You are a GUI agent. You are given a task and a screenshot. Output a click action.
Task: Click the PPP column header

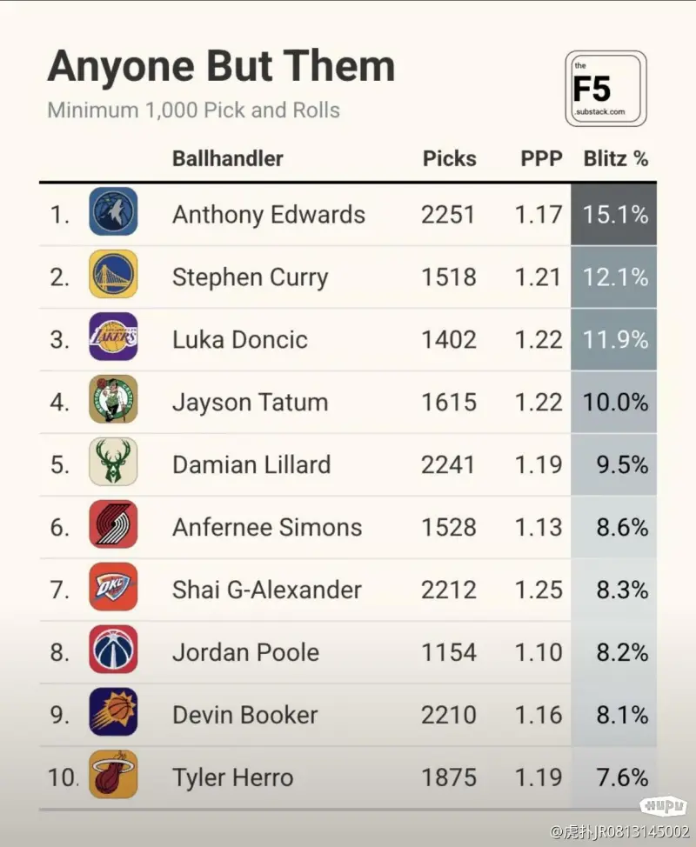point(541,159)
